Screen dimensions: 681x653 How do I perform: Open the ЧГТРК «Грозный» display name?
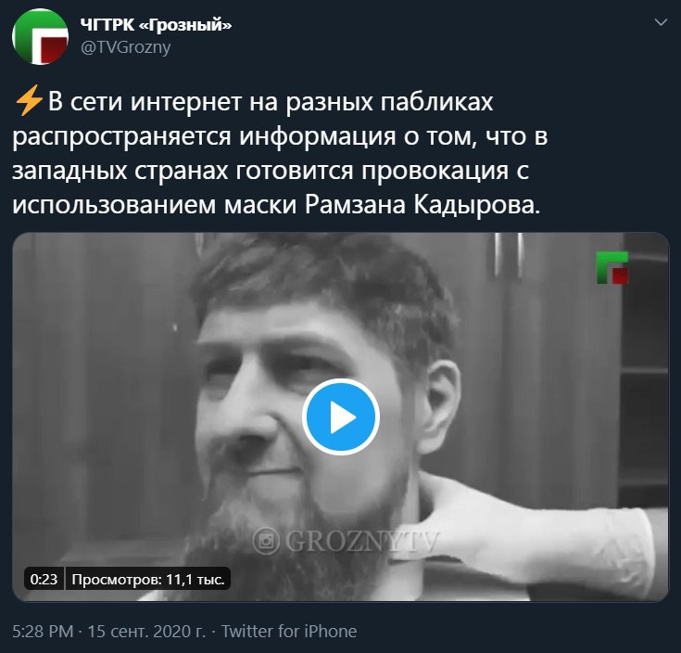tap(156, 25)
